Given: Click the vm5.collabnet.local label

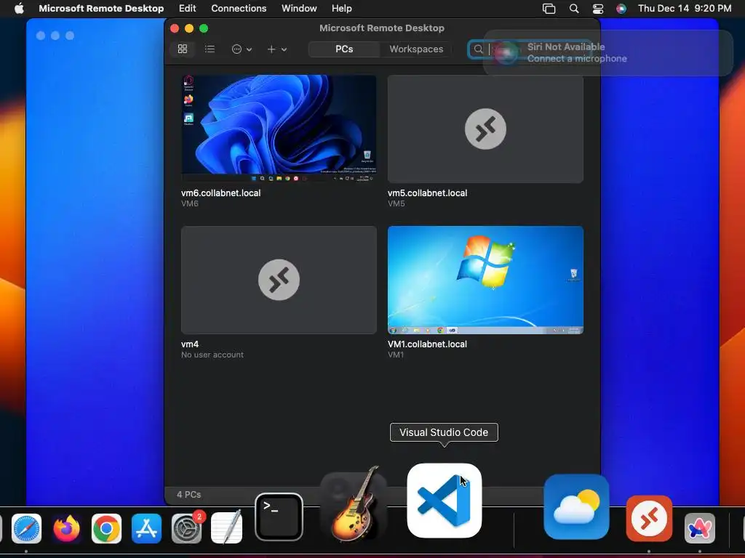Looking at the screenshot, I should 428,193.
